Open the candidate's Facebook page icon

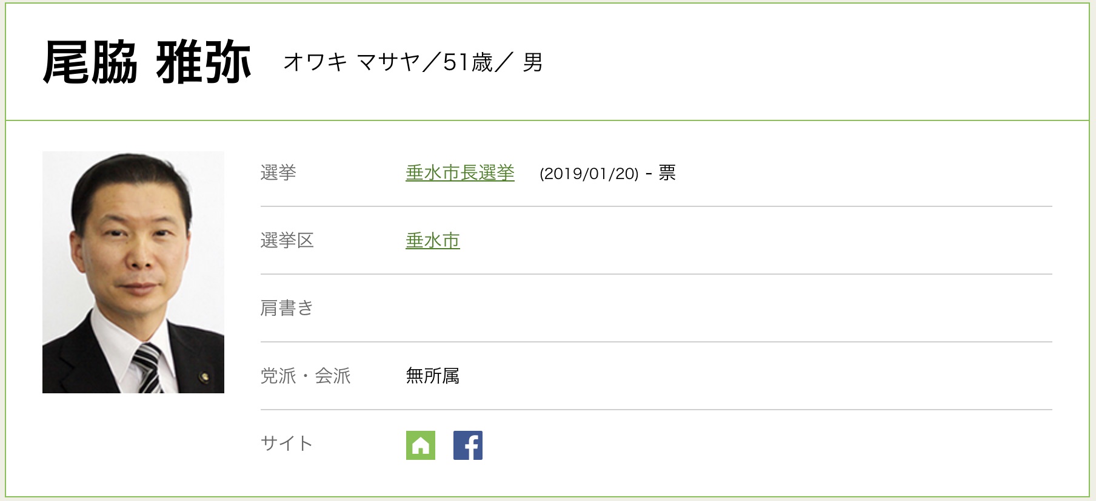468,445
